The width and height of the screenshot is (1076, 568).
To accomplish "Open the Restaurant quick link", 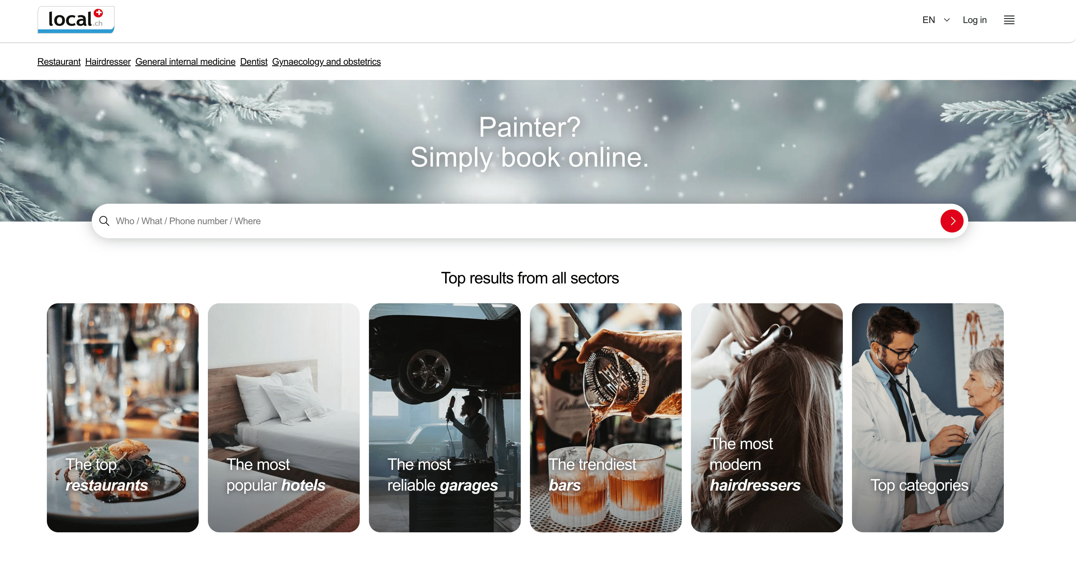I will coord(59,62).
